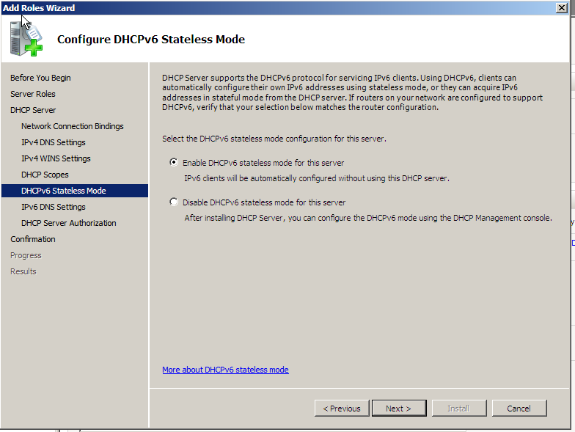Image resolution: width=575 pixels, height=432 pixels.
Task: Cancel the Add Roles Wizard
Action: pyautogui.click(x=519, y=408)
